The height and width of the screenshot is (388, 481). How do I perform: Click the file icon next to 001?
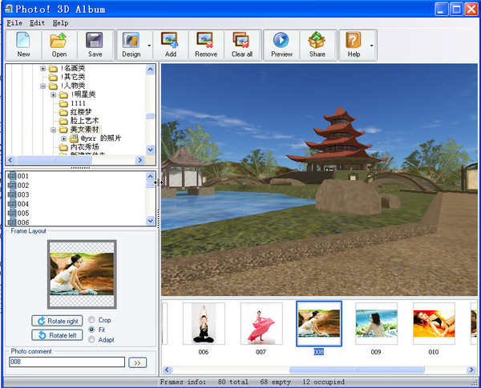pyautogui.click(x=12, y=176)
